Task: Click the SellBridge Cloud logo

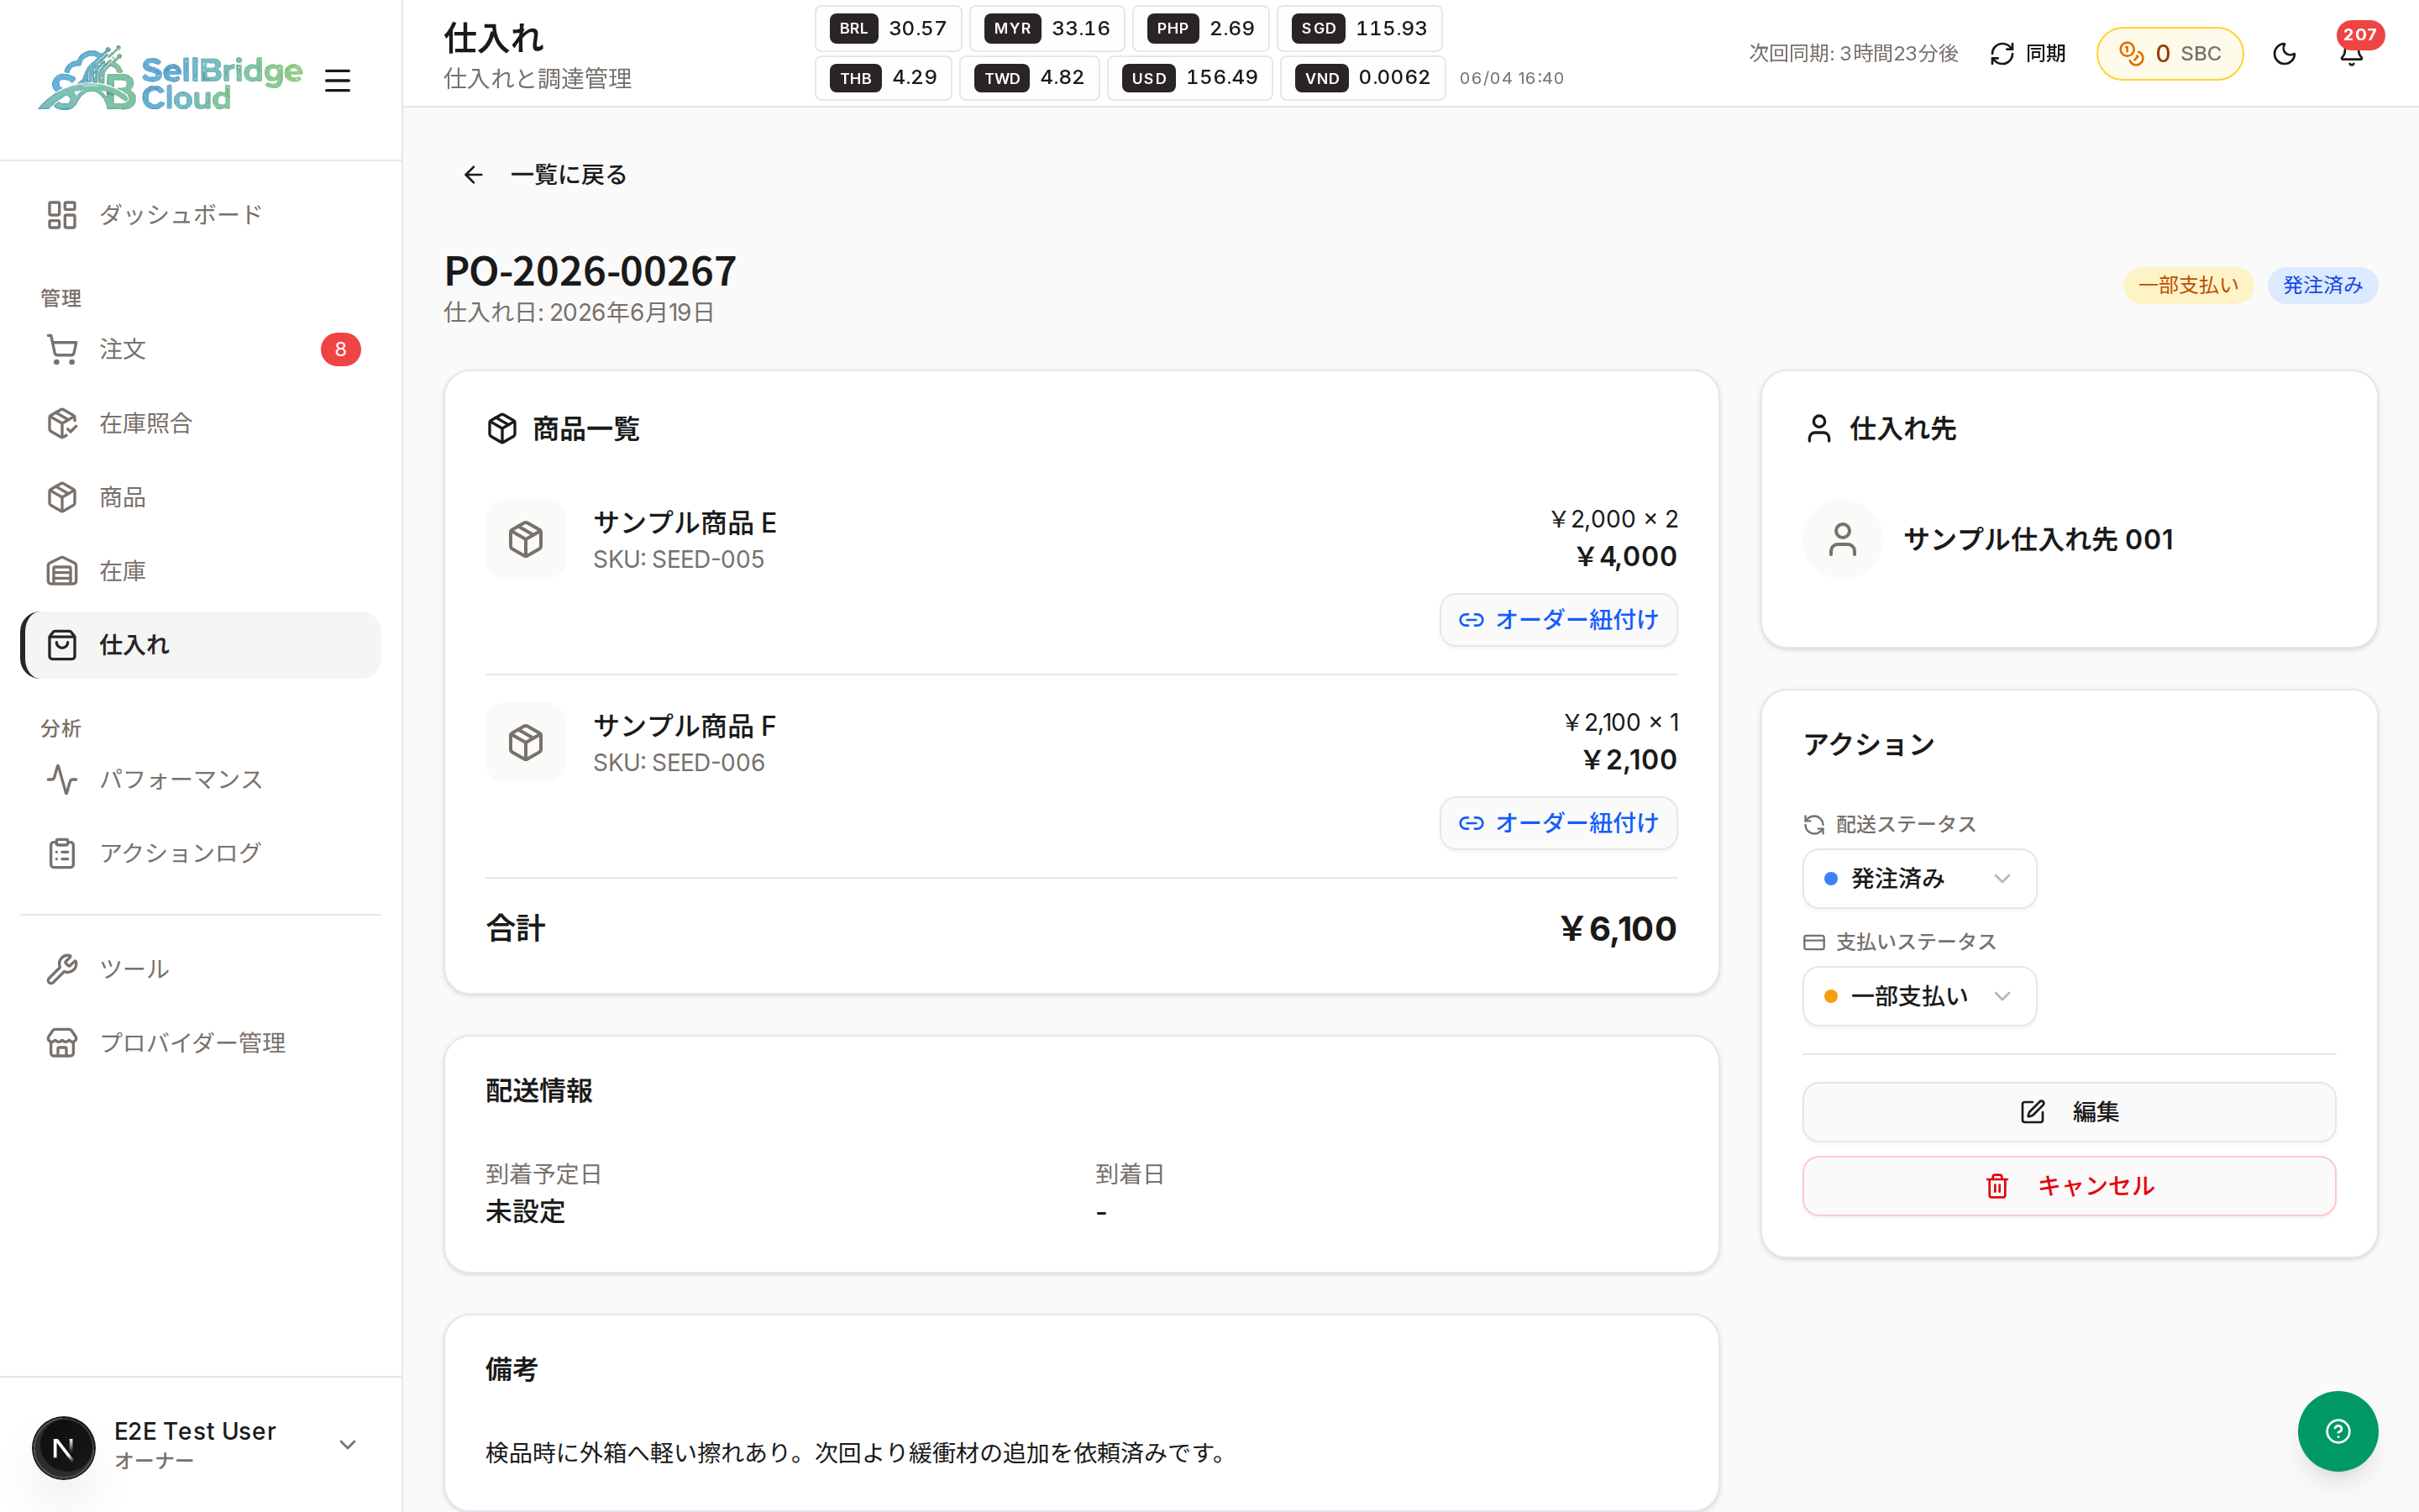Action: tap(170, 79)
